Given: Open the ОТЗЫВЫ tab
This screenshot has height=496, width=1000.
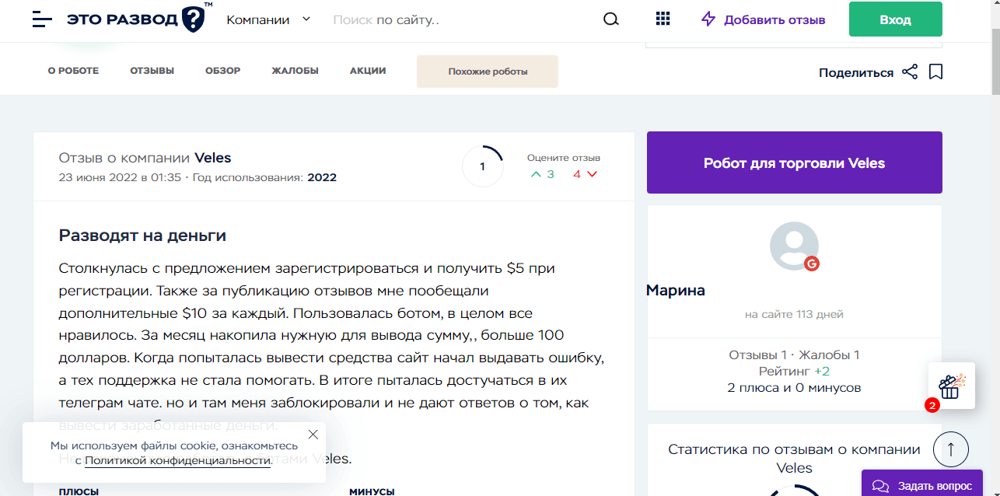Looking at the screenshot, I should click(152, 71).
